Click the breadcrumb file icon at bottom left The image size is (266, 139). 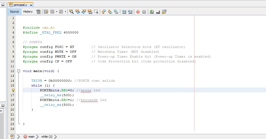pos(12,137)
